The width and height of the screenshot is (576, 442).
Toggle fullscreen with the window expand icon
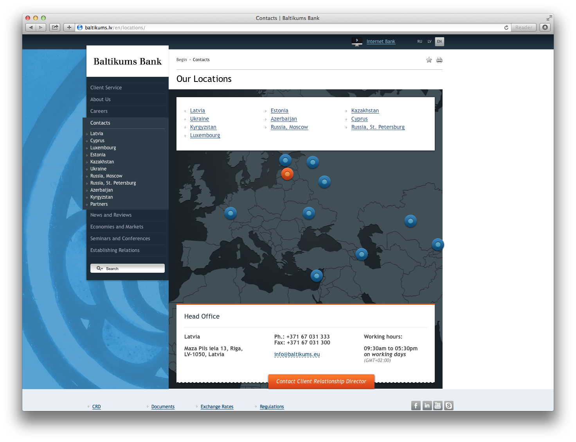(549, 18)
